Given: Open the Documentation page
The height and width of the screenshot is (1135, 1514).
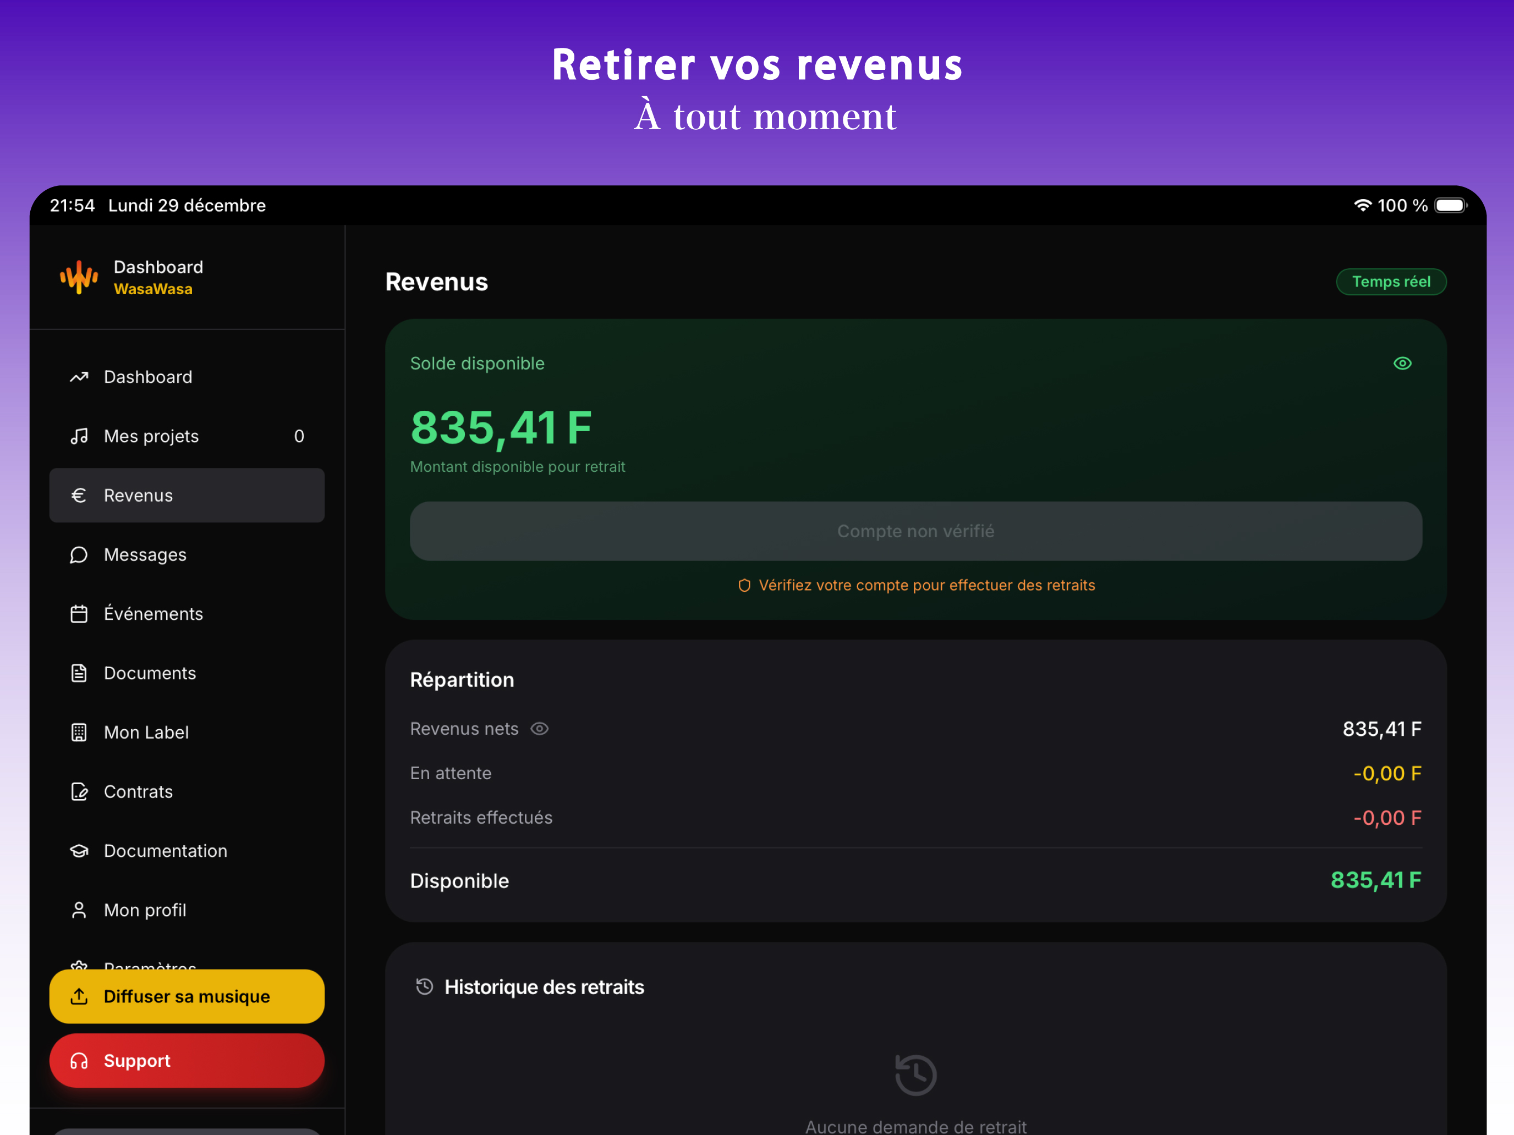Looking at the screenshot, I should point(187,851).
